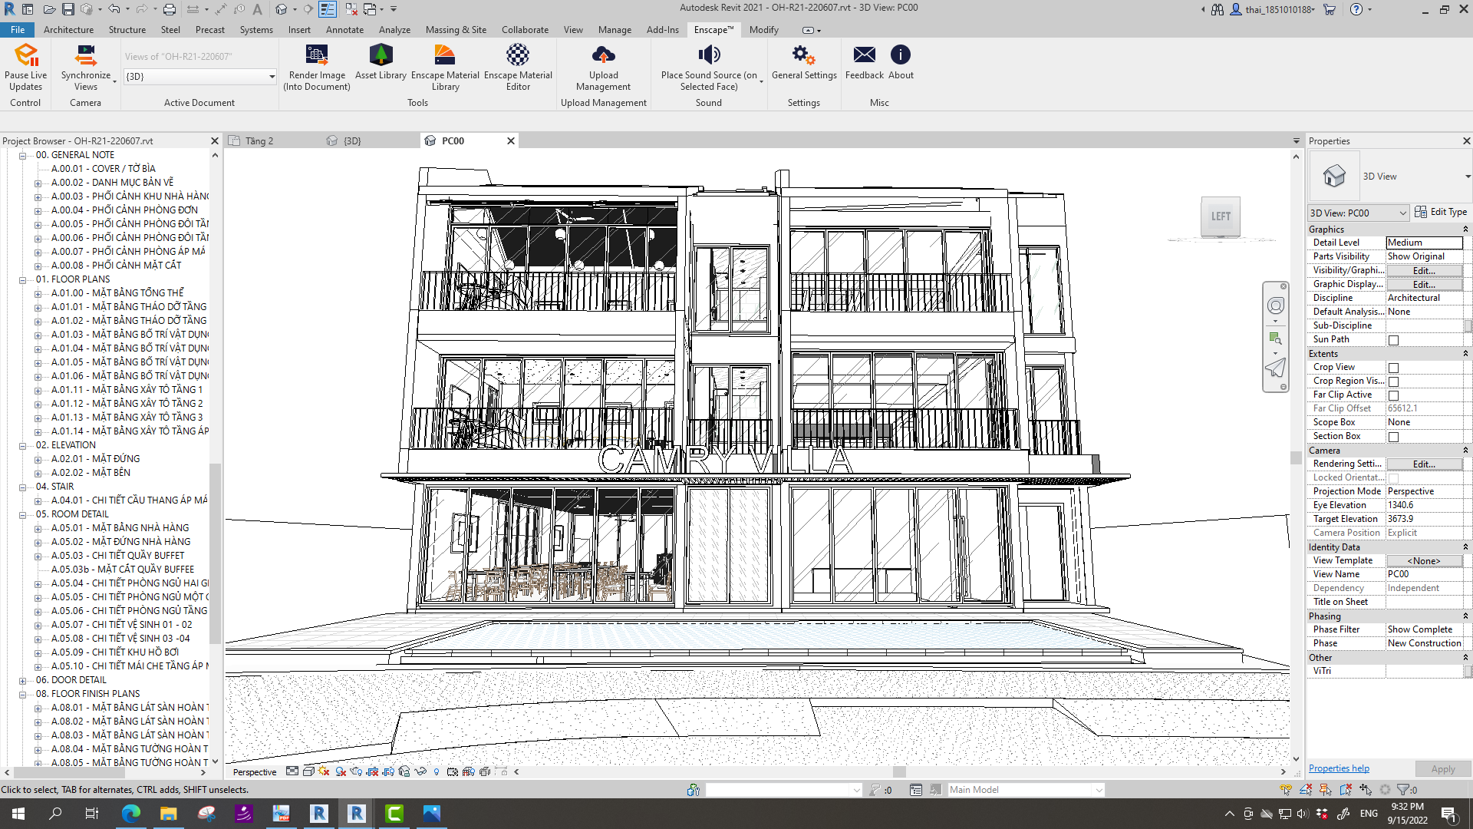Open the Enscape Material Editor

click(x=518, y=56)
